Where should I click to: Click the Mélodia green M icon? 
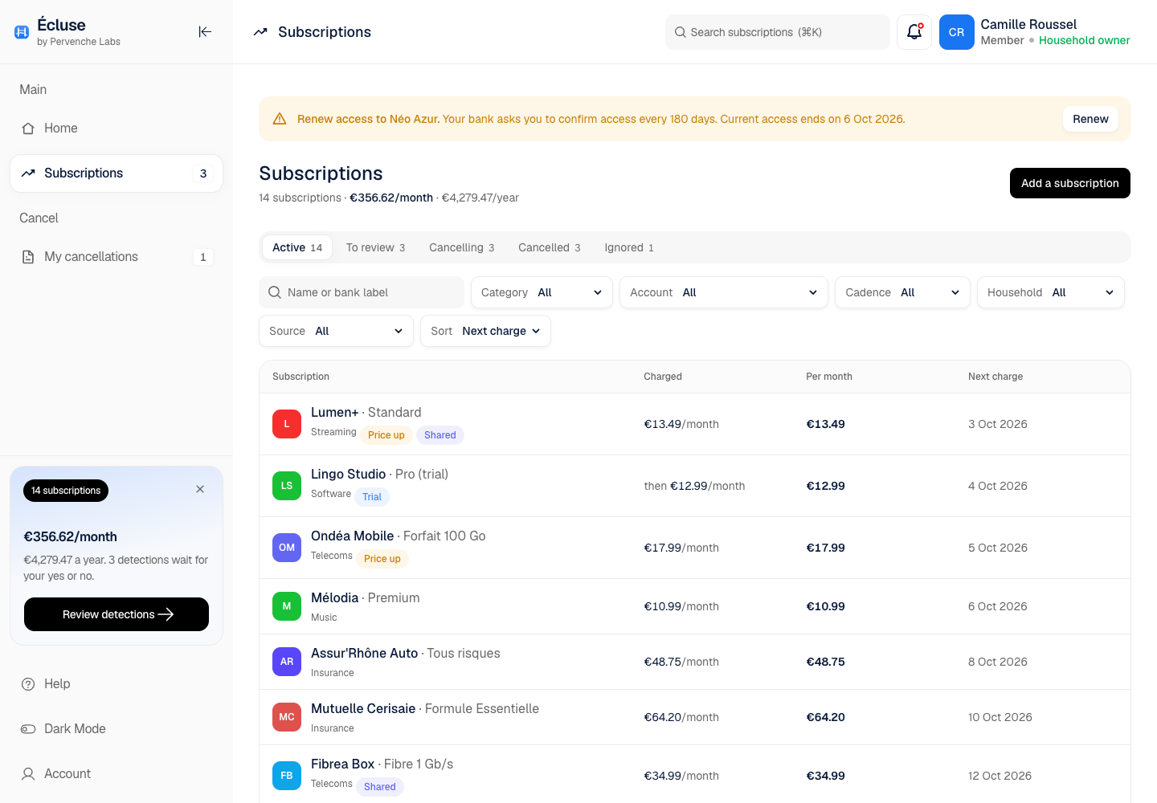(287, 606)
